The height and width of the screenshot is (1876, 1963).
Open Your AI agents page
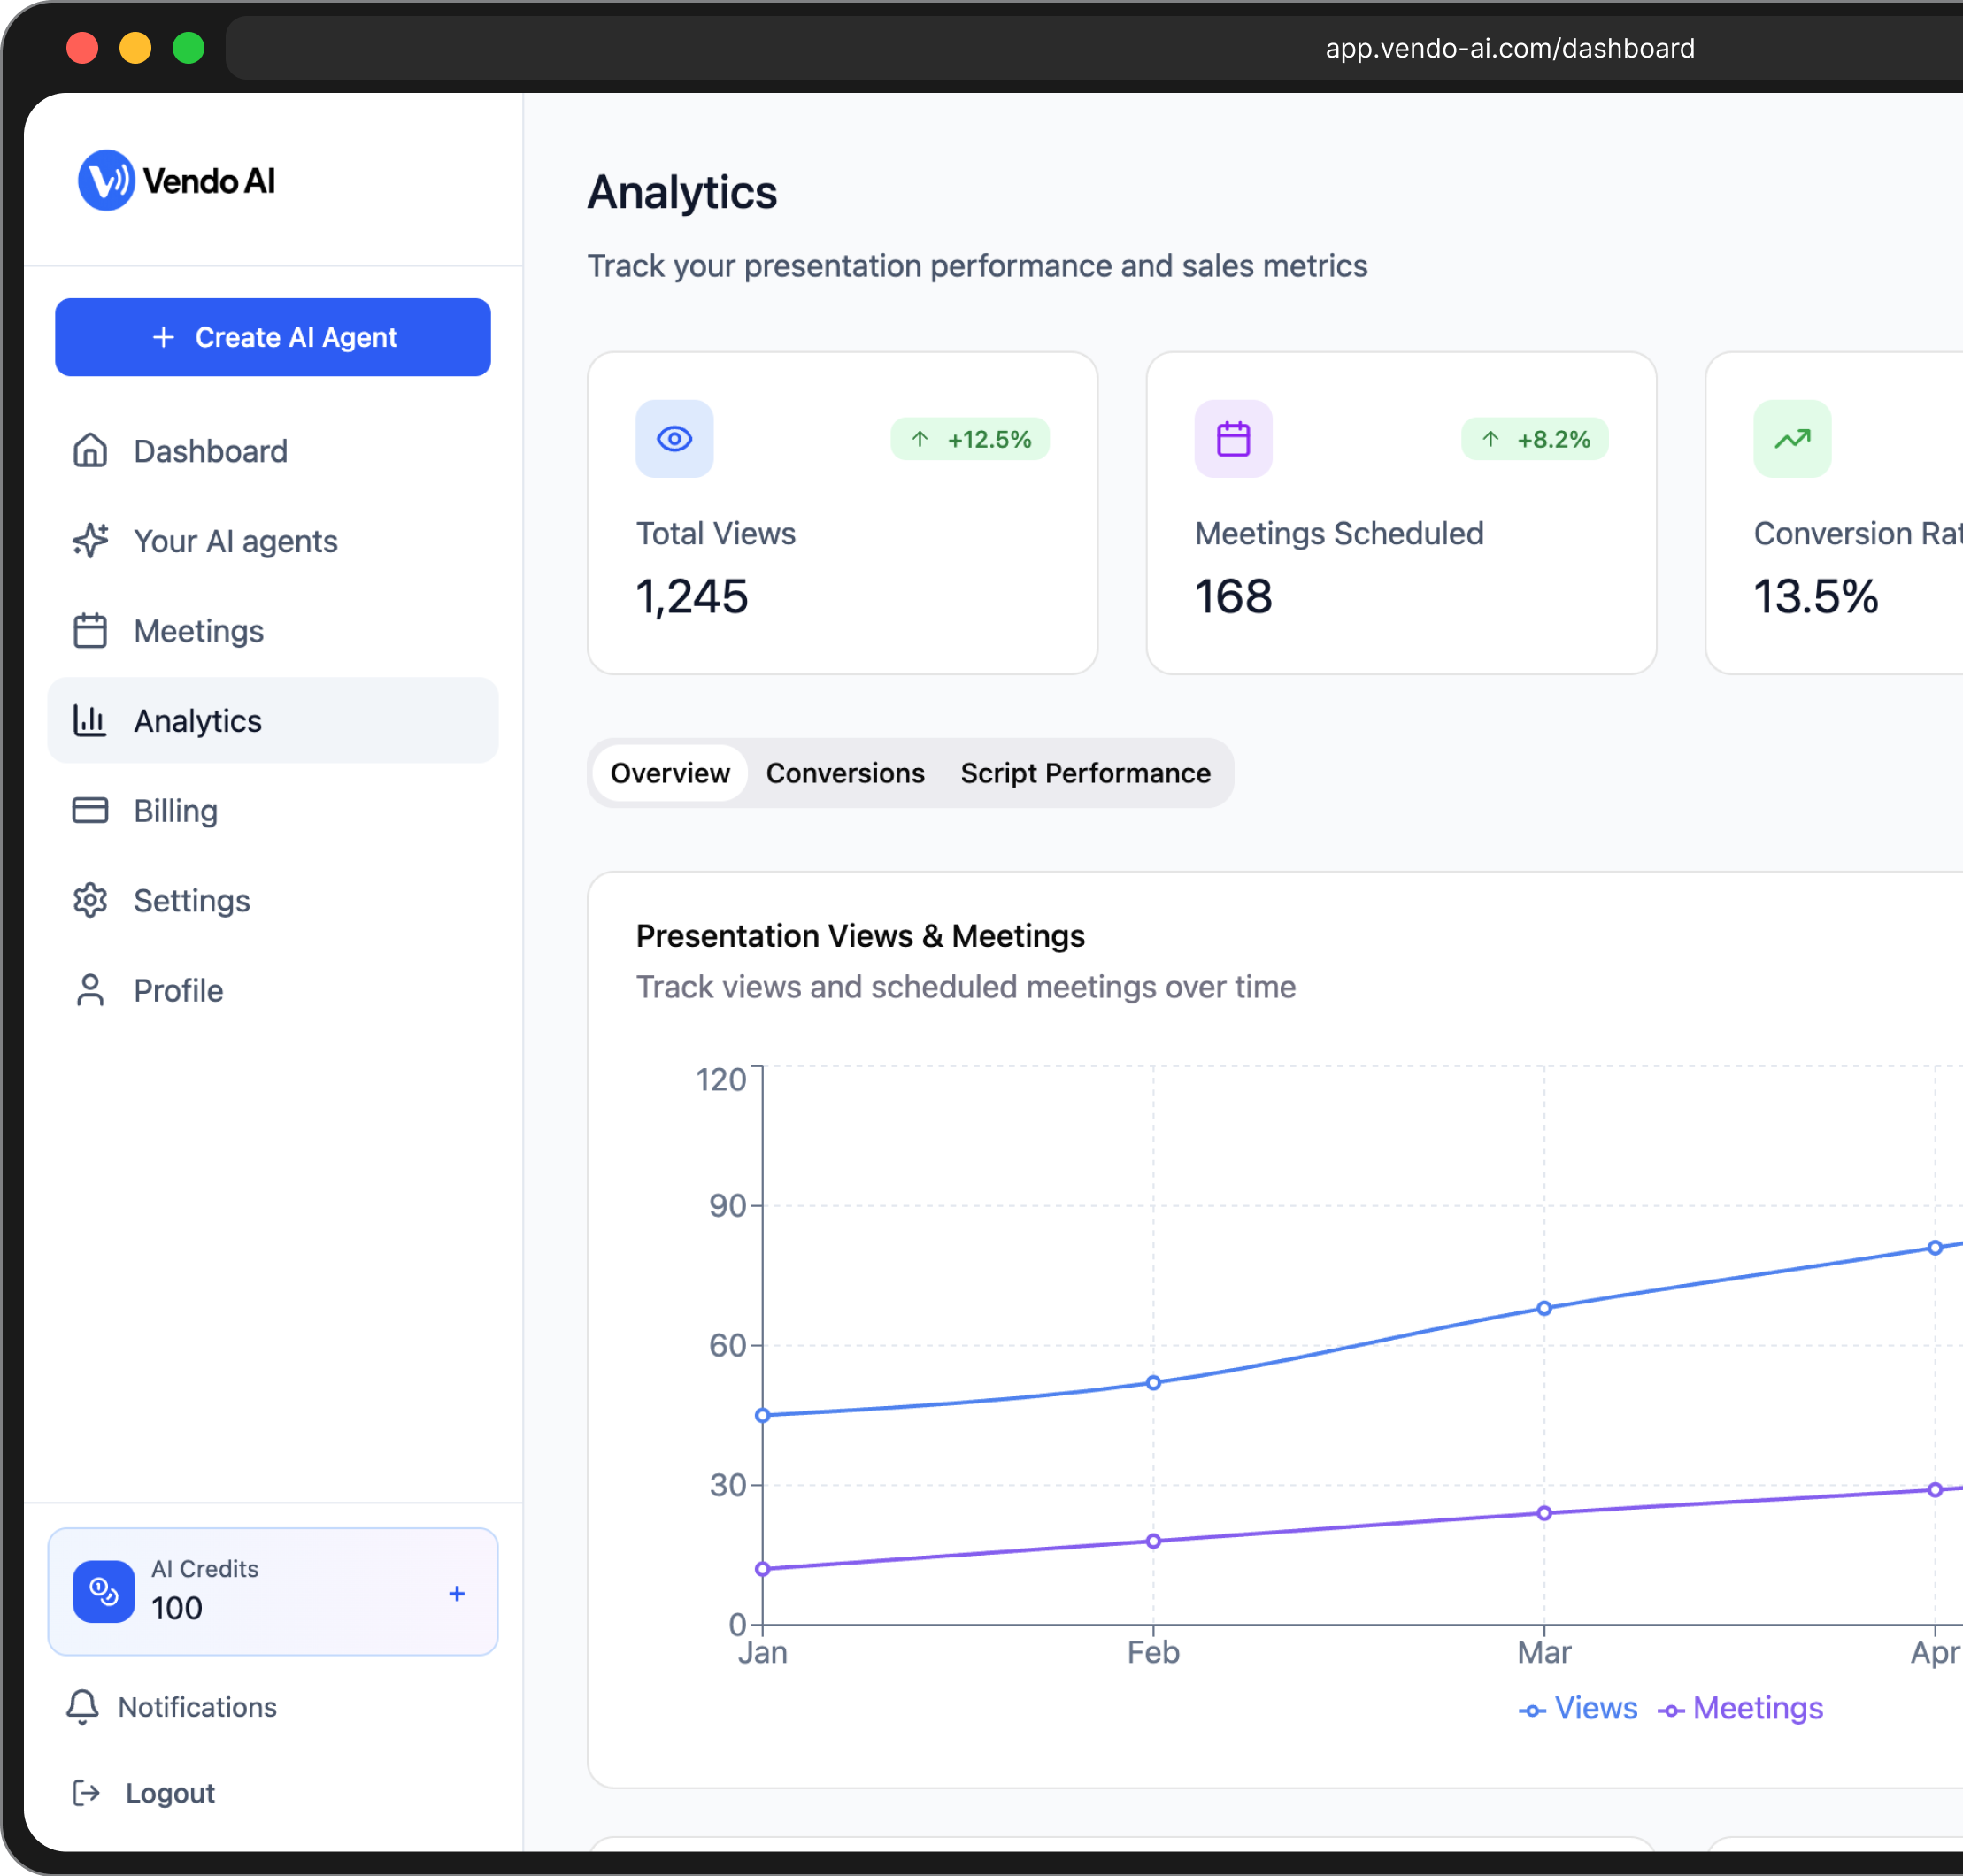click(235, 541)
